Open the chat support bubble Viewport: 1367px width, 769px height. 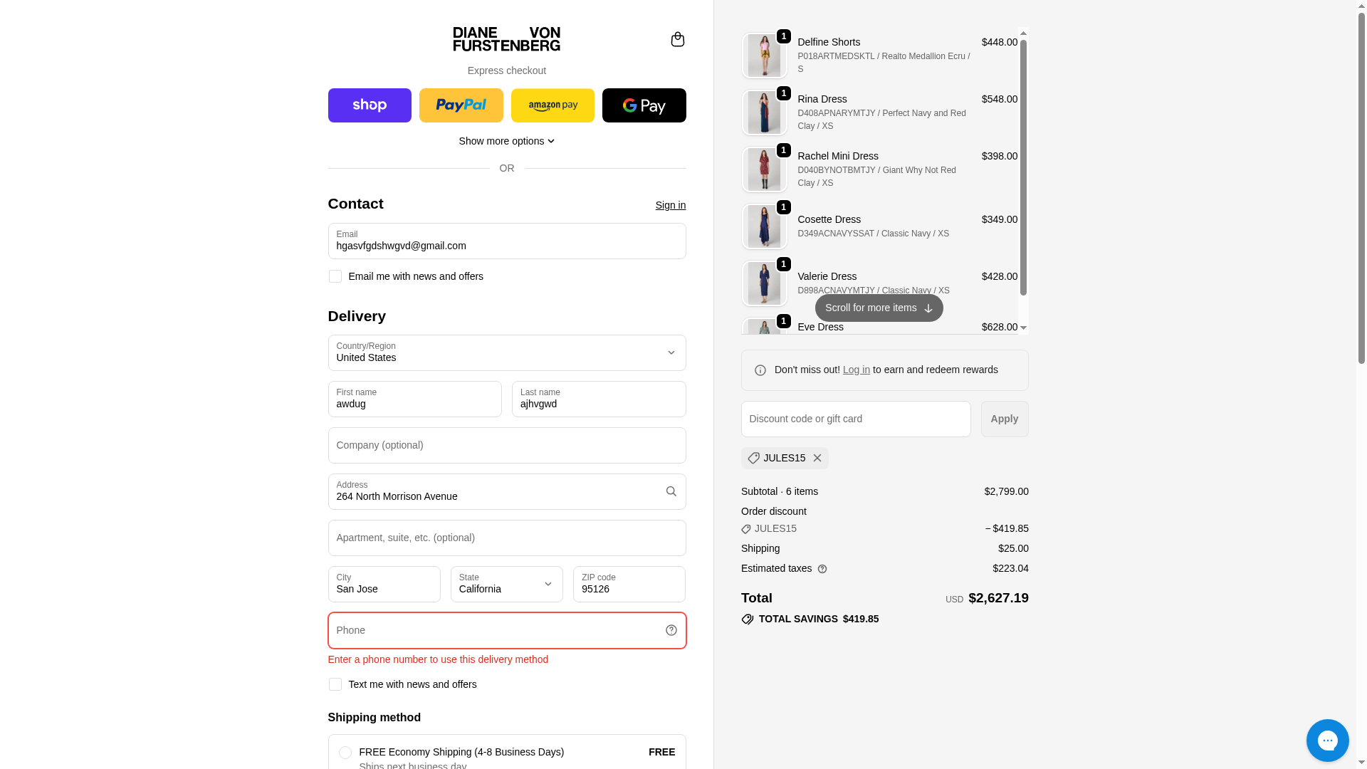[1327, 740]
